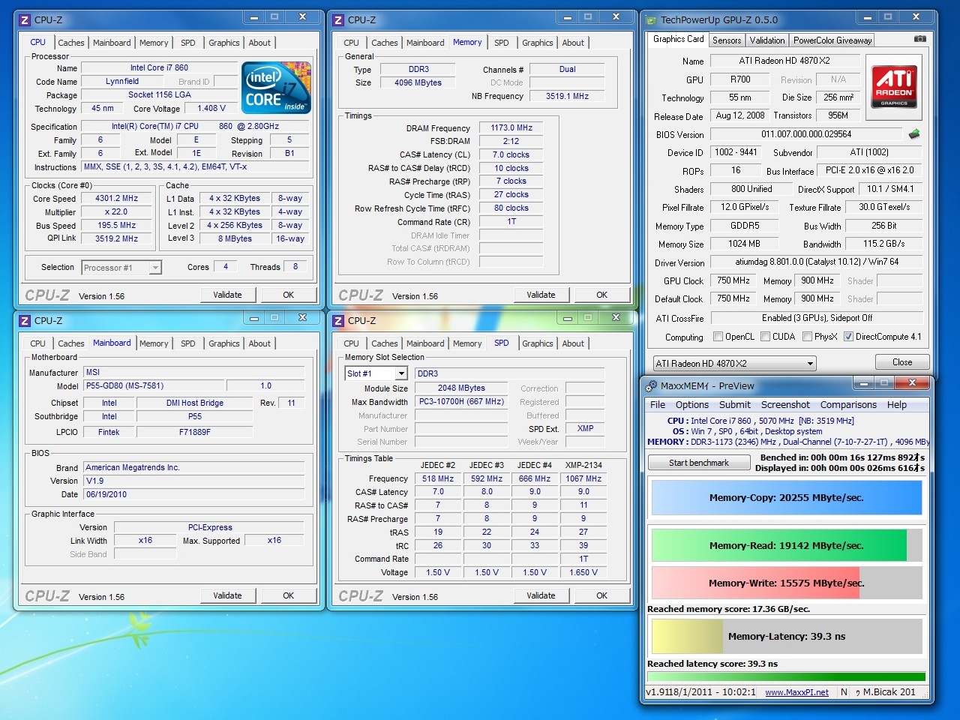Open the Comparisons menu in MaxxMEM
Viewport: 960px width, 720px height.
click(848, 404)
